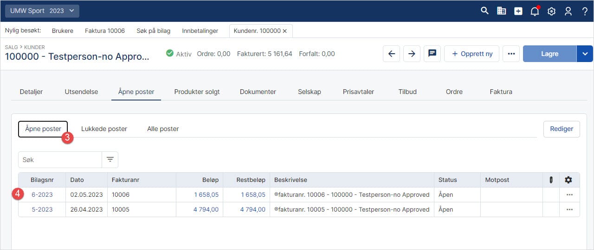This screenshot has height=250, width=594.
Task: Click the company building icon in header
Action: coord(501,11)
